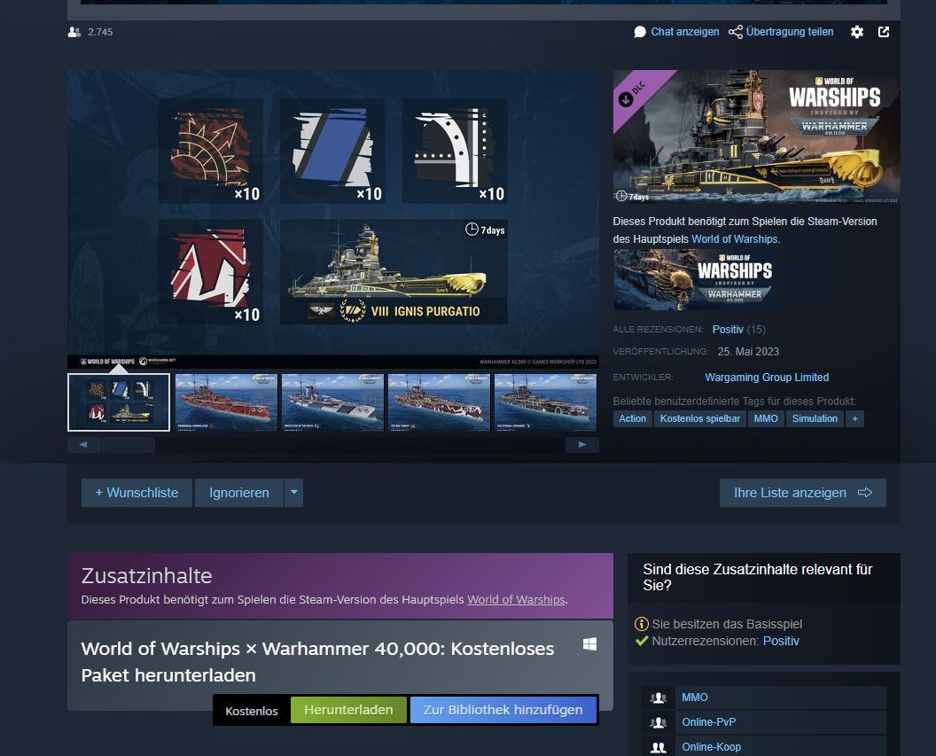
Task: Click the arrow icon in Ihre Liste anzeigen
Action: 865,492
